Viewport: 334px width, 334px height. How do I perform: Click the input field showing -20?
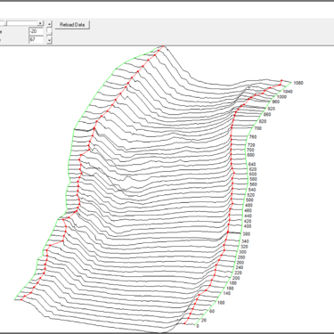[37, 31]
